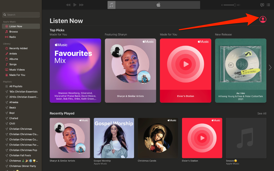Show the Up Next queue list icon
The image size is (274, 171).
(268, 5)
